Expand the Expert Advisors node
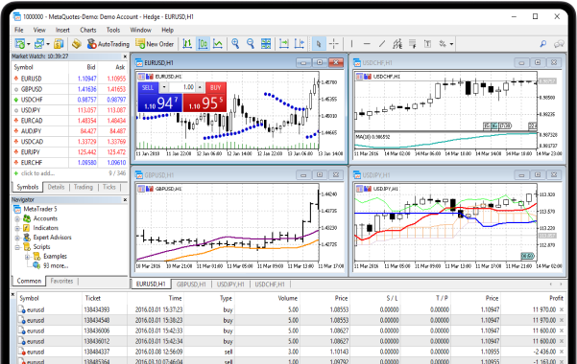This screenshot has width=577, height=364. [x=17, y=238]
